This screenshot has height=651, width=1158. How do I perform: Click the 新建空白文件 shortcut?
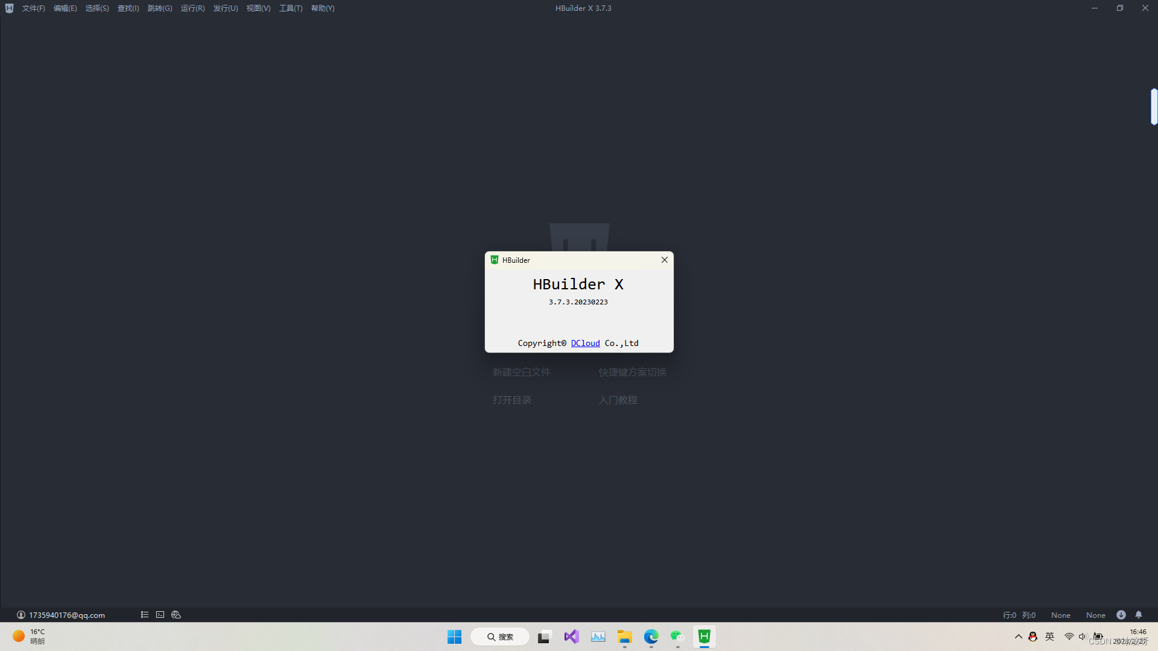click(x=521, y=373)
